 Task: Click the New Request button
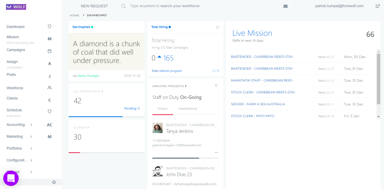pyautogui.click(x=94, y=6)
